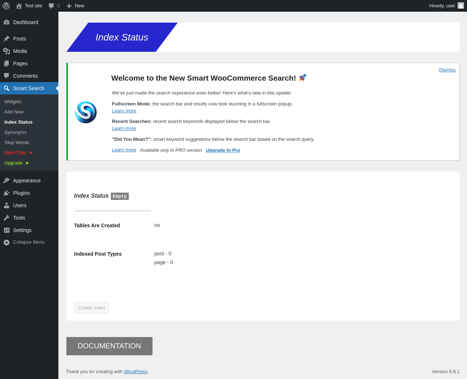The width and height of the screenshot is (467, 379).
Task: Open Learn more for Recent Searches
Action: coord(124,128)
